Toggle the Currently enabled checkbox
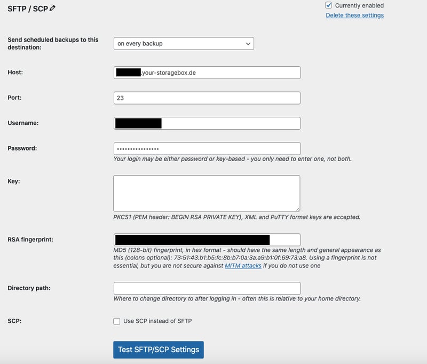This screenshot has height=364, width=427. coord(329,5)
